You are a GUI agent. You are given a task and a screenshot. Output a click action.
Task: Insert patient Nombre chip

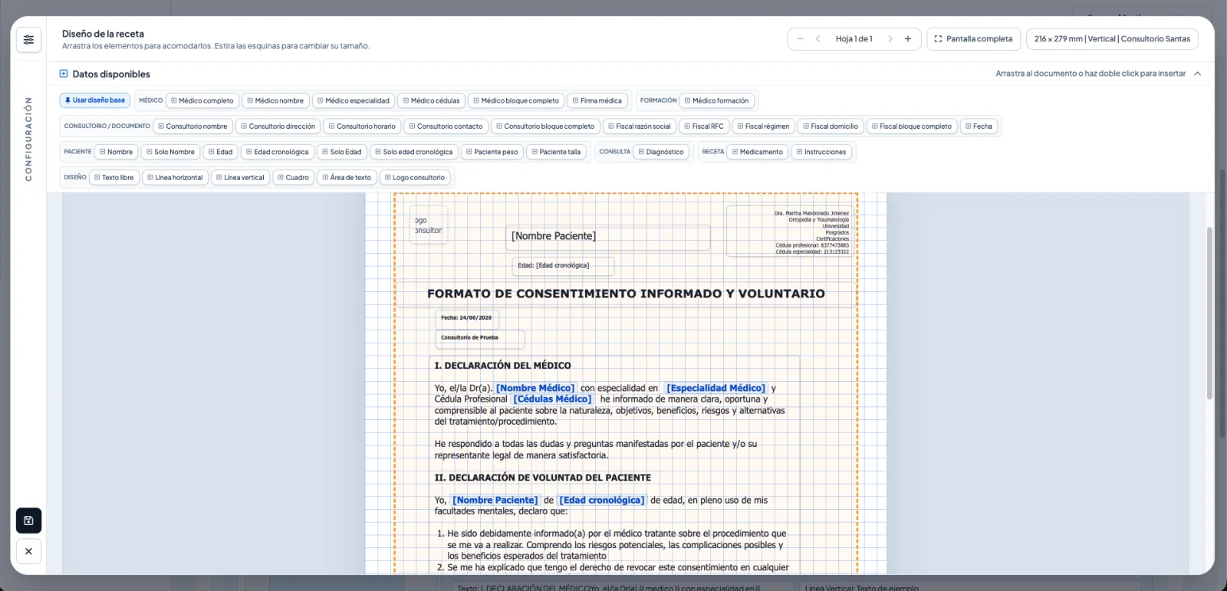pos(116,152)
